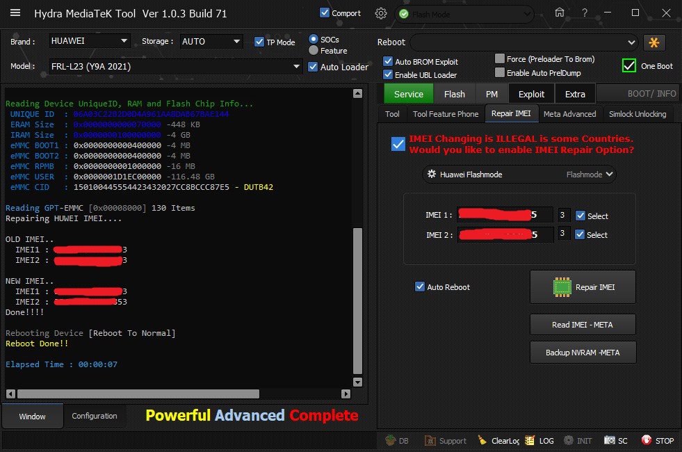
Task: Toggle Enable UBL Loader checkbox
Action: click(x=388, y=74)
